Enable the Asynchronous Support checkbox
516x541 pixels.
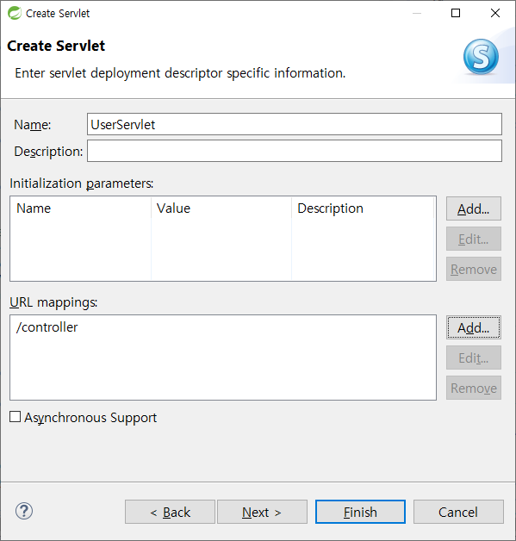coord(15,417)
